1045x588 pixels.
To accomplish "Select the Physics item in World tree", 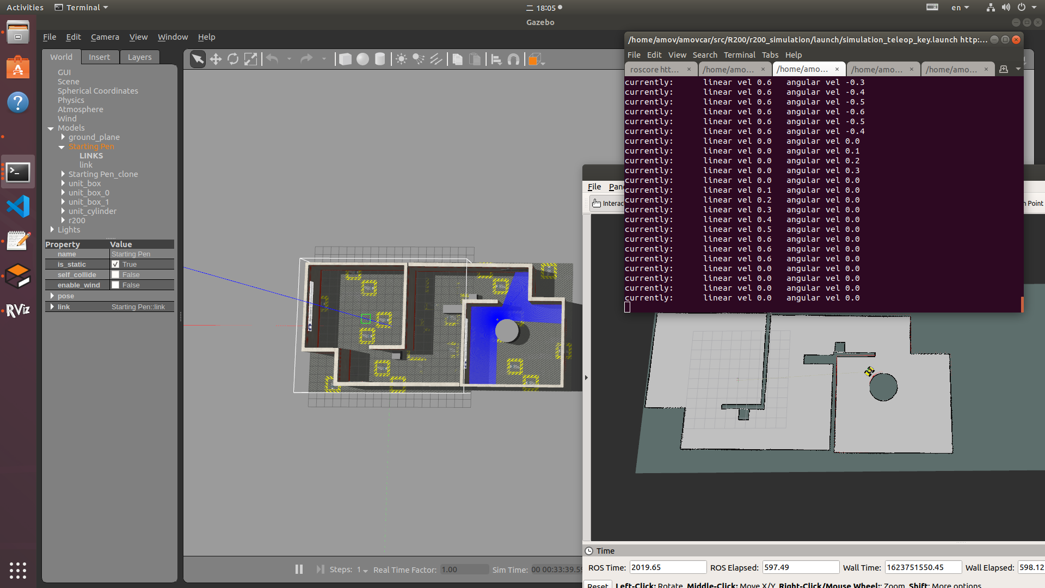I will click(71, 100).
